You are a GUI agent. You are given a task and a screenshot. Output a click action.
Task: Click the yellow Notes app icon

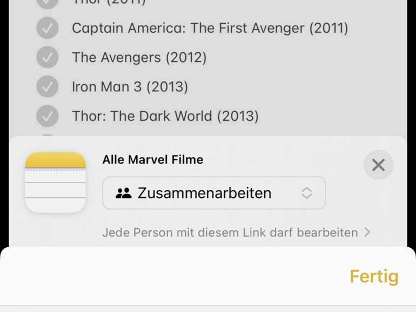pos(55,182)
